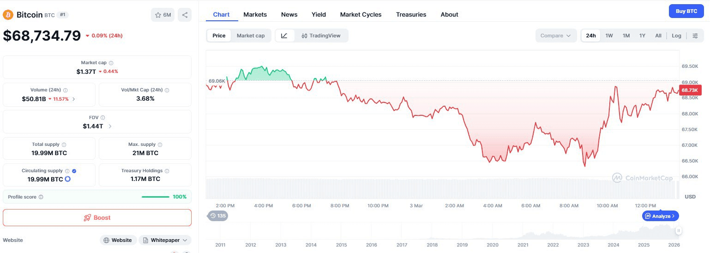Click the Profile score info icon
Viewport: 710px width, 253px height.
(41, 197)
